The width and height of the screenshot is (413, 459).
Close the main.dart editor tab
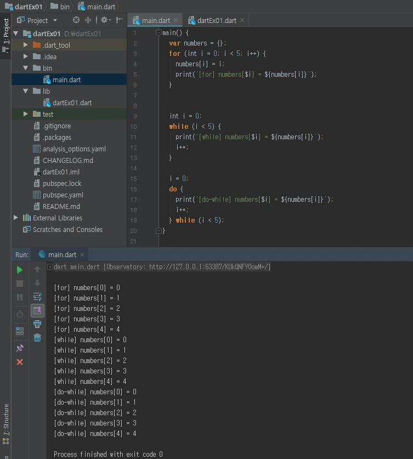176,20
